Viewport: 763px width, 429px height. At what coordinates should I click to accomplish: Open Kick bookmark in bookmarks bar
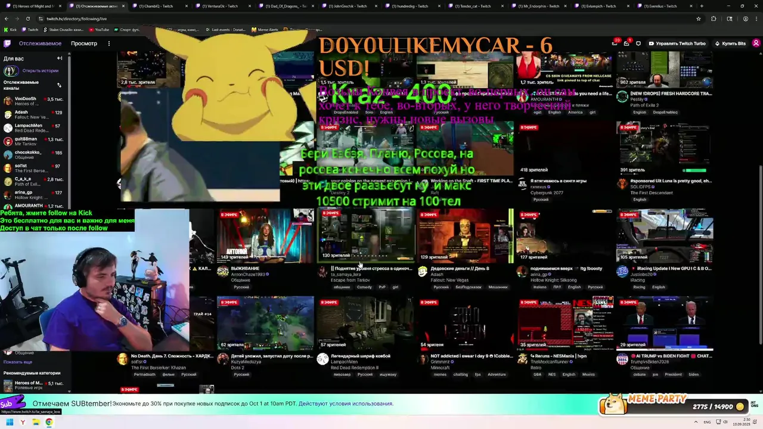pyautogui.click(x=10, y=29)
